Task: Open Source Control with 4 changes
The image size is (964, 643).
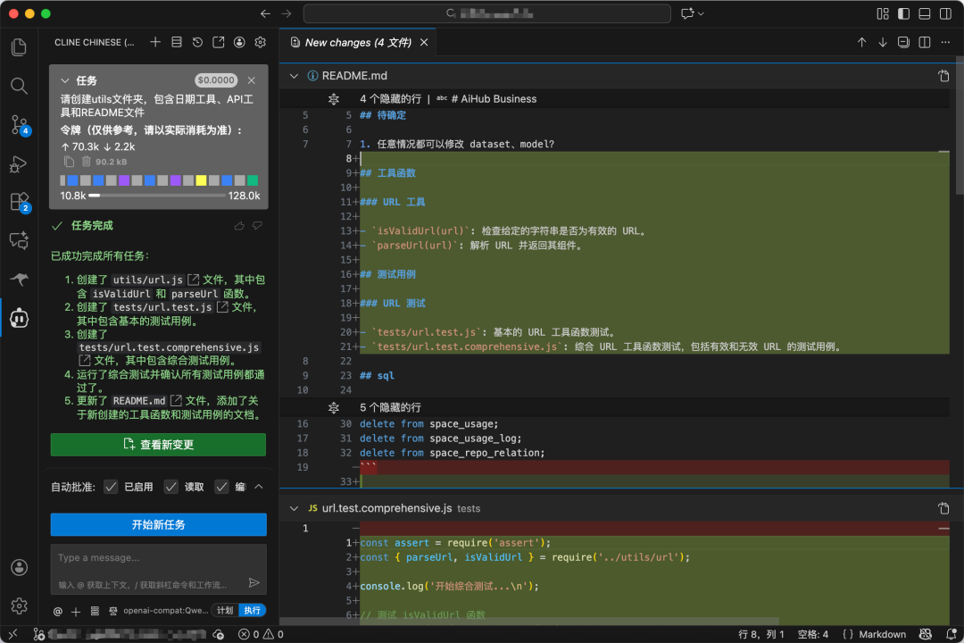Action: pos(19,125)
